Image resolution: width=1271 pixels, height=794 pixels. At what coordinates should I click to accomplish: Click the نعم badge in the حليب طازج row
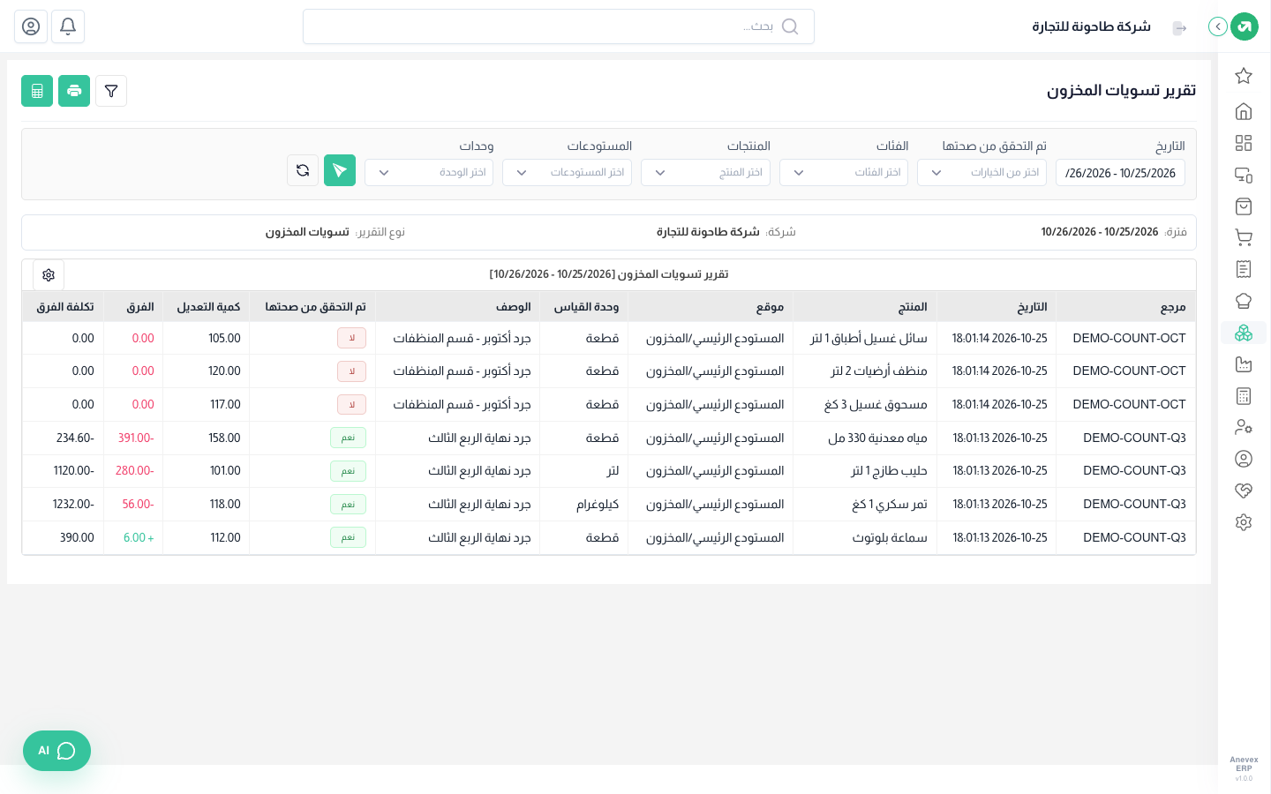coord(349,471)
